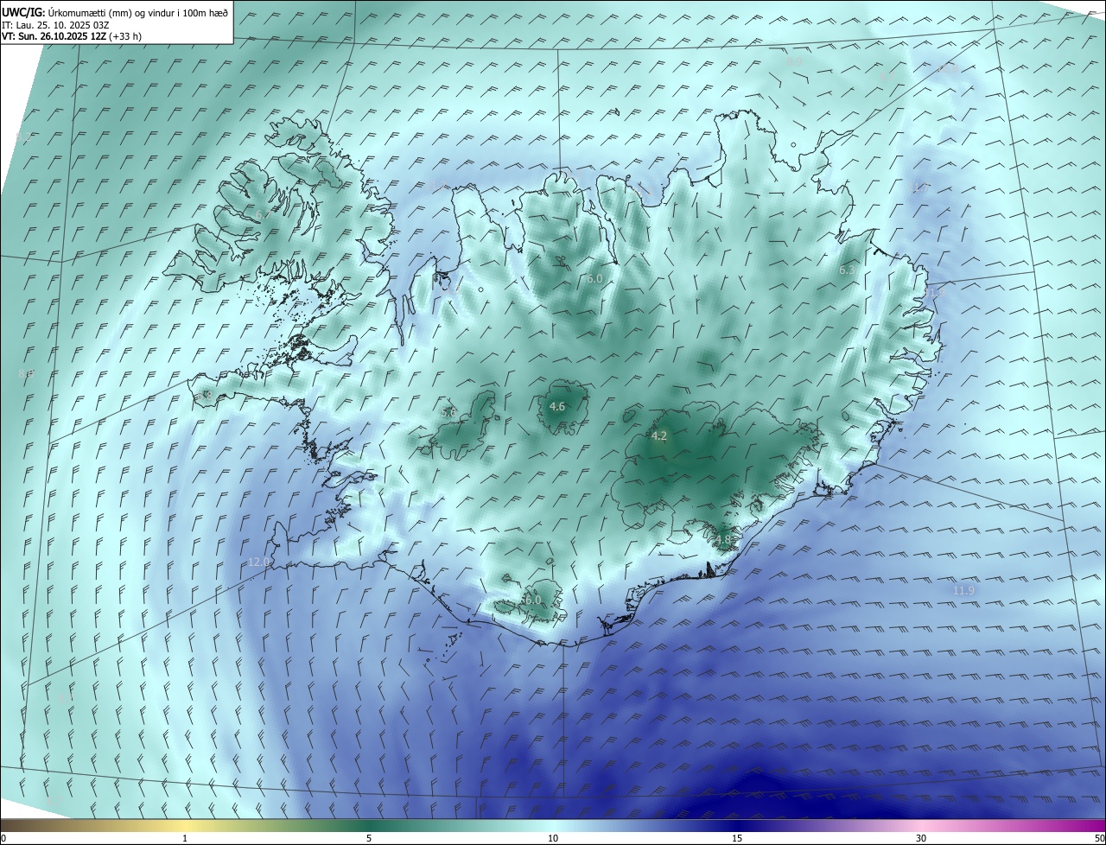
Task: Click the colorbar tick label 15
Action: [x=737, y=838]
